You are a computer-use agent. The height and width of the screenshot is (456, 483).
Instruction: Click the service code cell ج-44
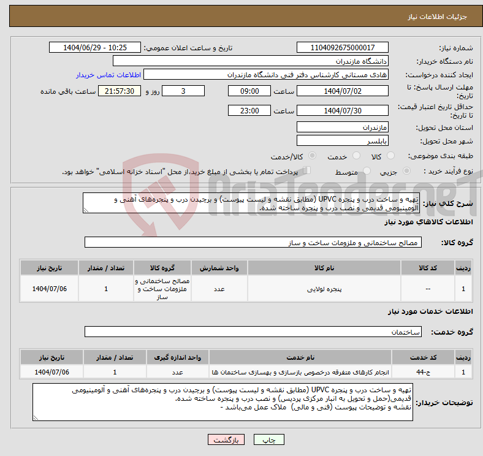point(424,372)
